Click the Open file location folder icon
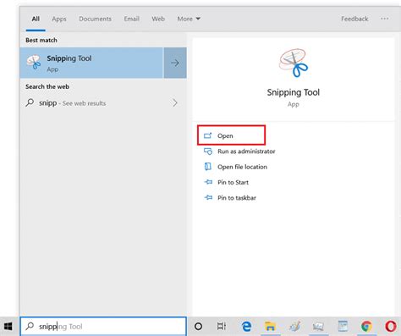The width and height of the screenshot is (401, 336). (208, 167)
